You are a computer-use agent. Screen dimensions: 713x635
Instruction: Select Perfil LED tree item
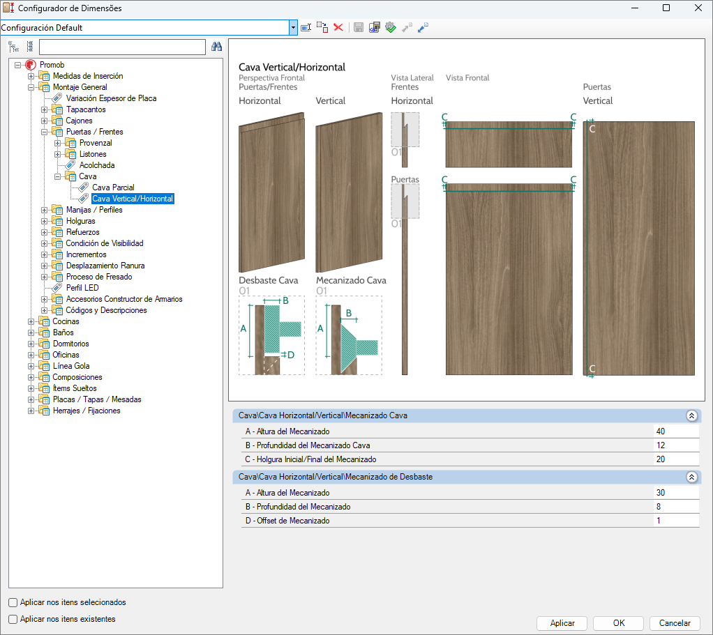(82, 288)
